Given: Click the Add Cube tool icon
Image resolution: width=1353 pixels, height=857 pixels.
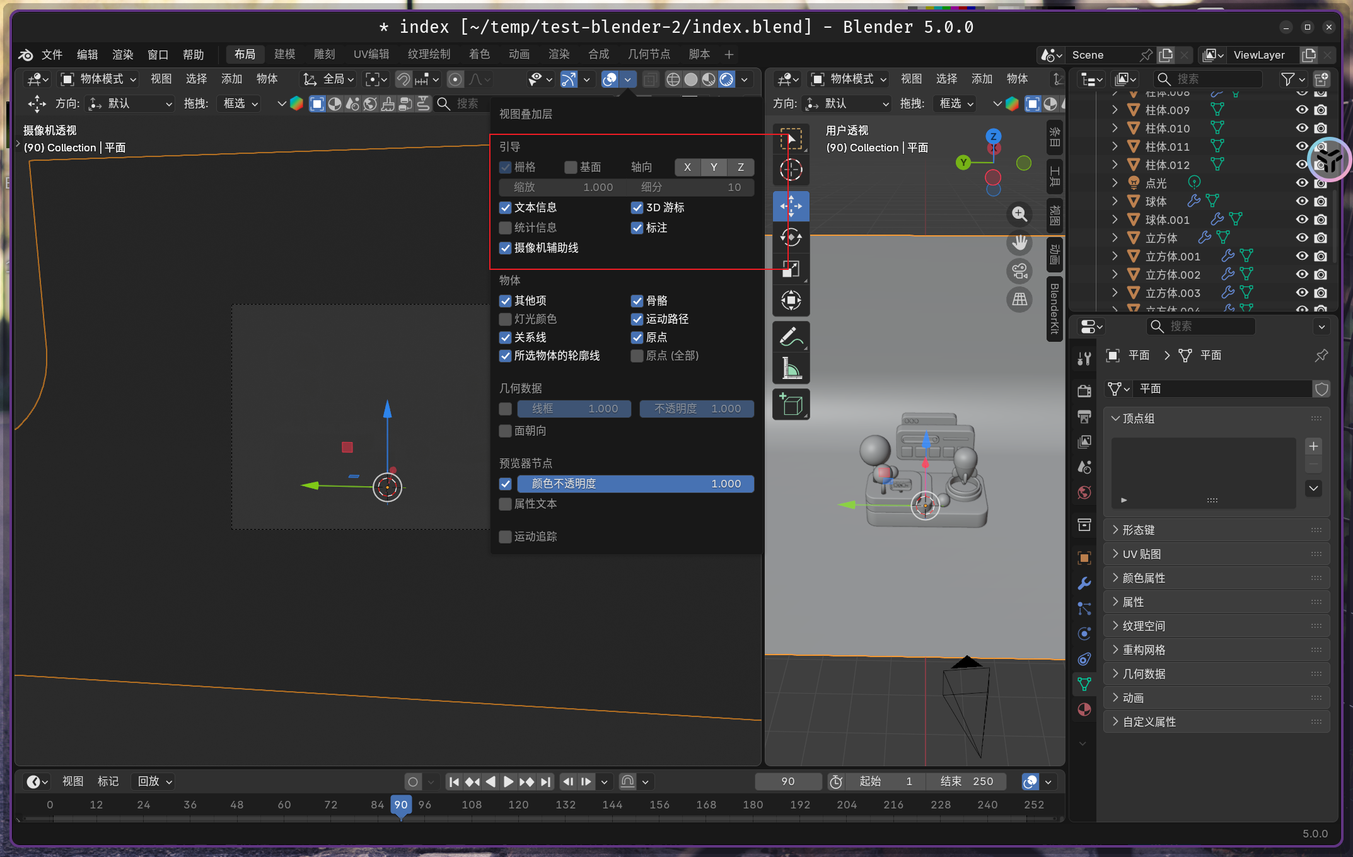Looking at the screenshot, I should (x=791, y=404).
